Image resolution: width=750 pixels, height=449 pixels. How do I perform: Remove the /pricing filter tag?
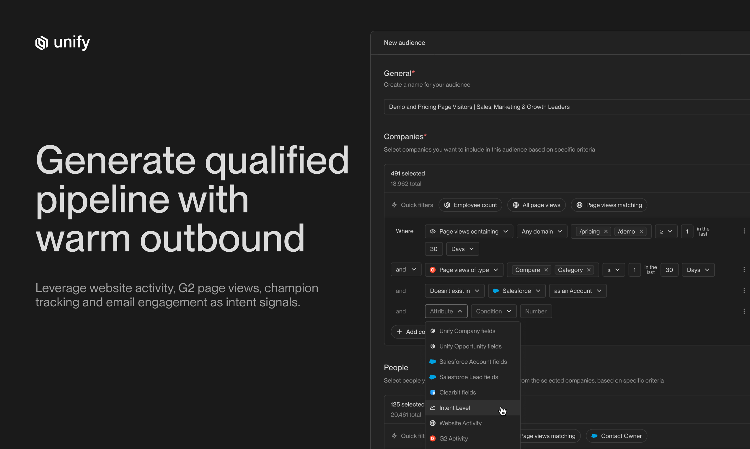606,231
